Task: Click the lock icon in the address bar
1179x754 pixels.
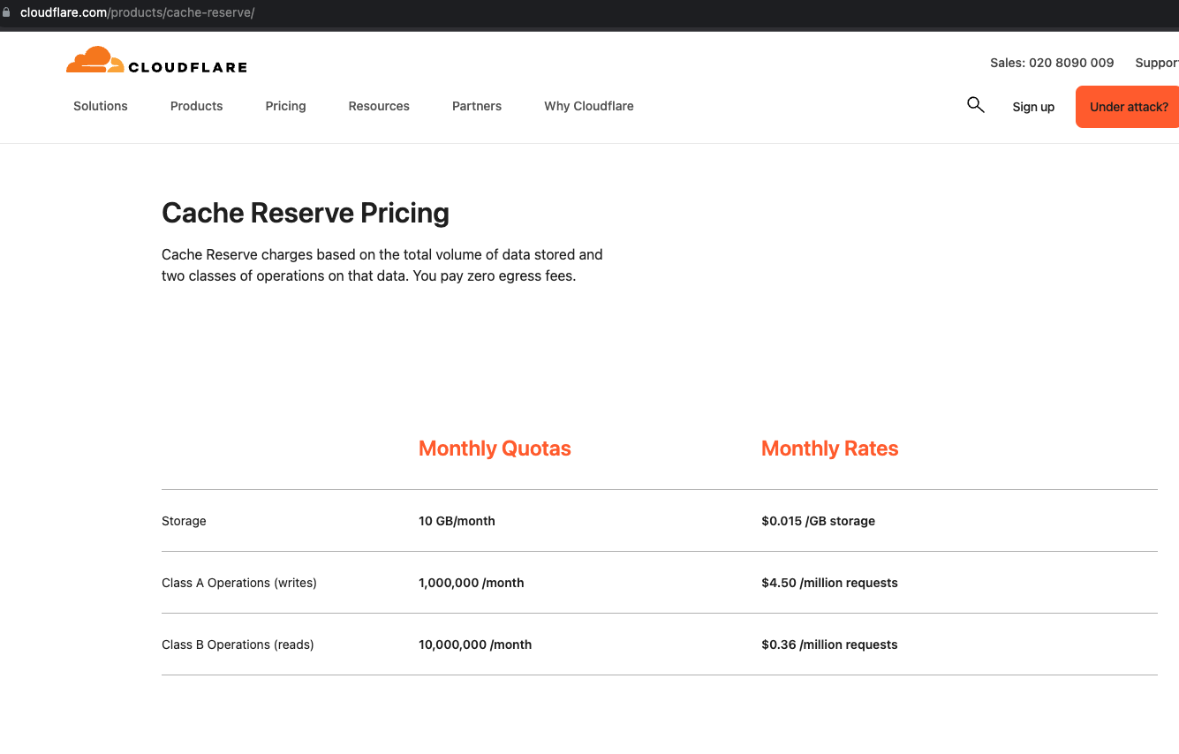Action: (x=7, y=12)
